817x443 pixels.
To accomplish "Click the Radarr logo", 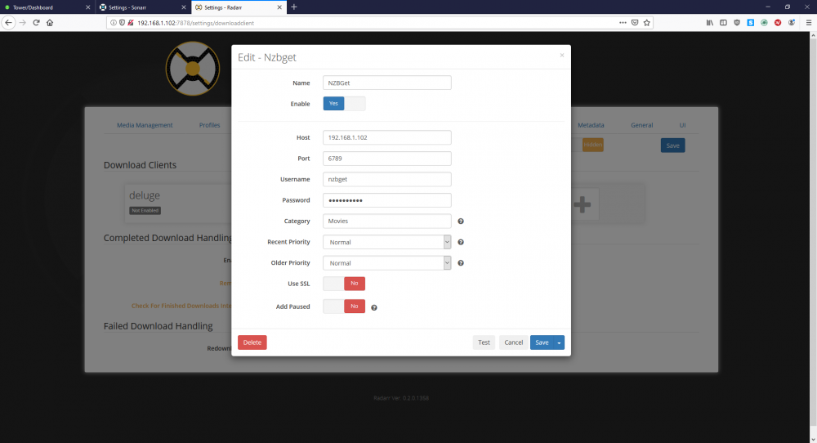I will point(193,69).
